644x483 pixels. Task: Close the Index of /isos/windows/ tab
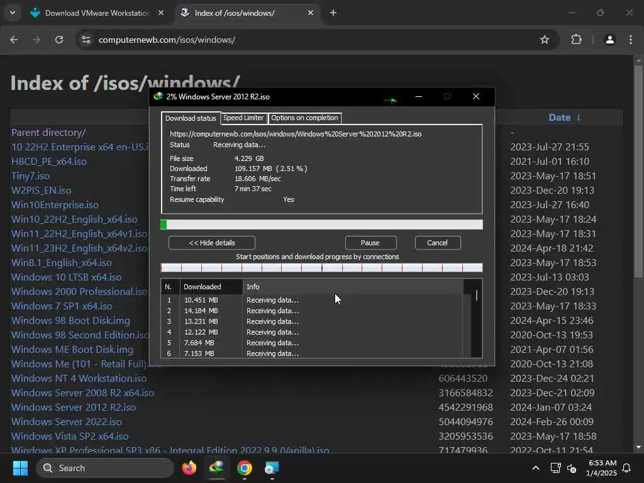pyautogui.click(x=311, y=13)
